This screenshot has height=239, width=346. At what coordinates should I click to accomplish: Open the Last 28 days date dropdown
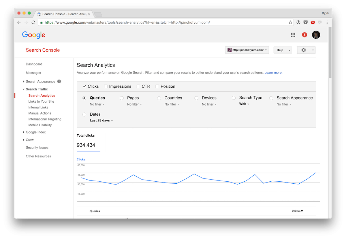[x=101, y=121]
